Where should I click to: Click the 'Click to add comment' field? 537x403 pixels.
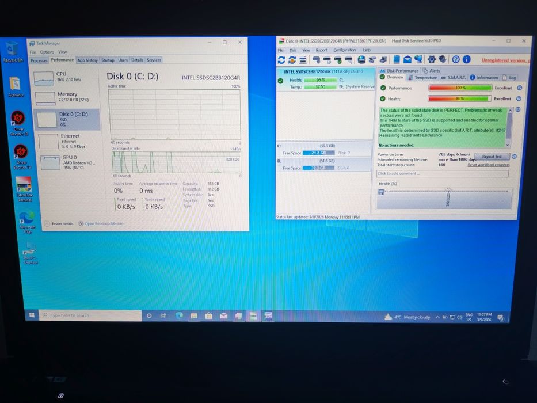point(443,174)
